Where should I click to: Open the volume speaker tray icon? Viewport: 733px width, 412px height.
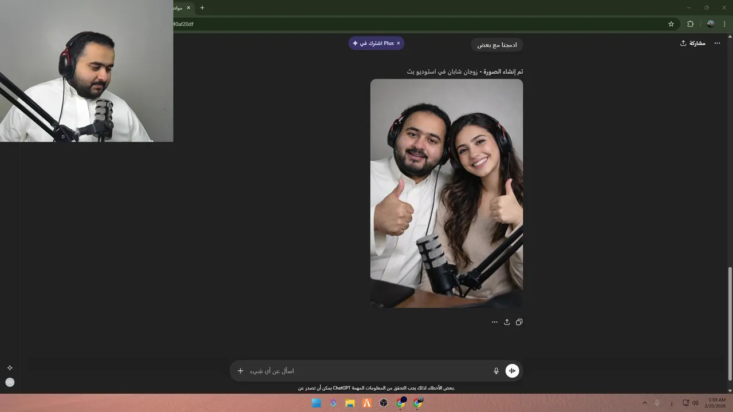click(695, 403)
